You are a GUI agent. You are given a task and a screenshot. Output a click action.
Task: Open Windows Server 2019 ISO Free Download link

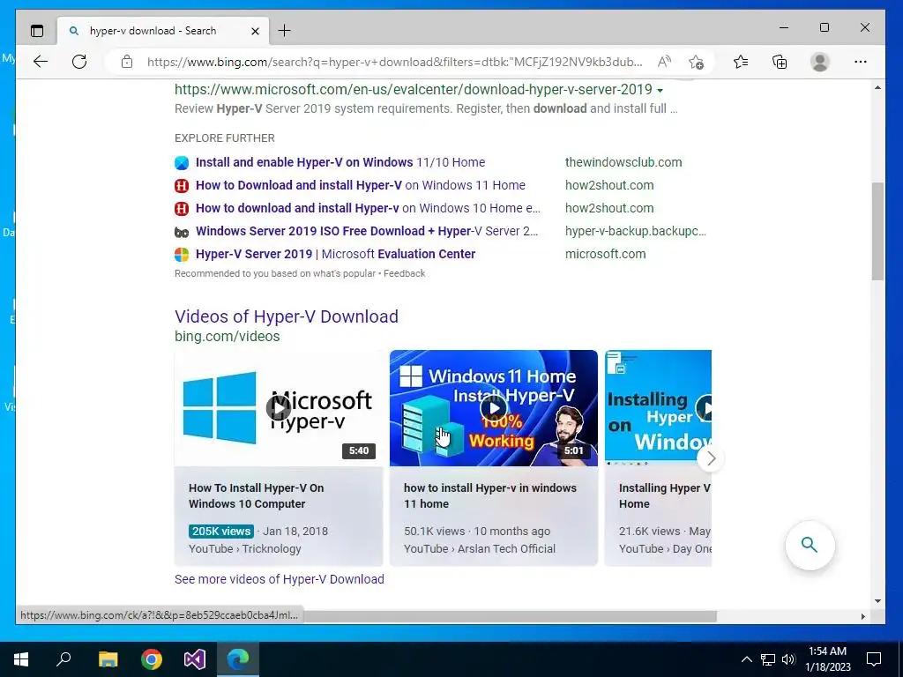pyautogui.click(x=367, y=232)
